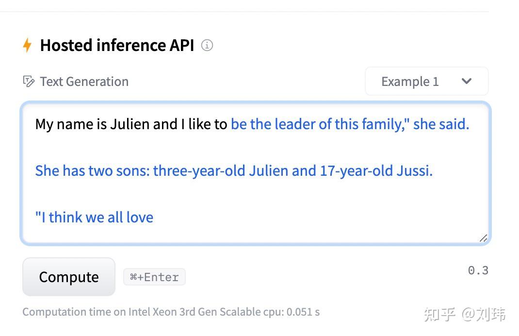The width and height of the screenshot is (519, 336).
Task: Expand the example selector chevron
Action: [467, 81]
